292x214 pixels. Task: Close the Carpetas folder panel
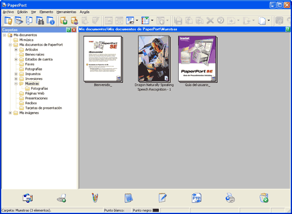pyautogui.click(x=74, y=30)
